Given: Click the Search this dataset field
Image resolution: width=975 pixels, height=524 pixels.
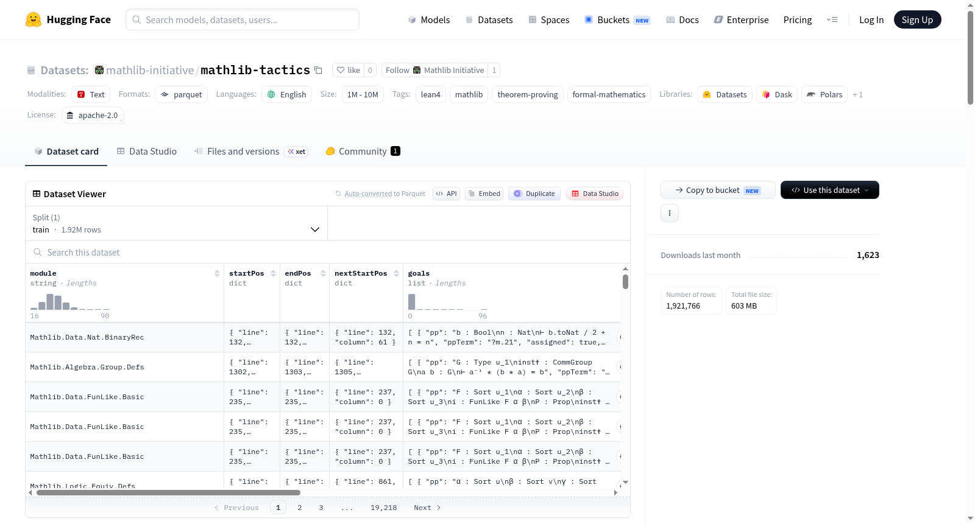Looking at the screenshot, I should coord(328,252).
